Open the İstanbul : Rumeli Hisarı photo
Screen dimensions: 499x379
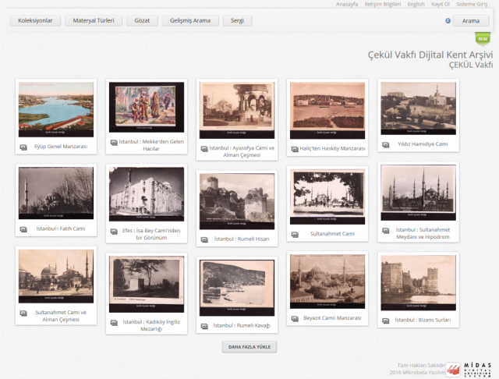click(236, 201)
